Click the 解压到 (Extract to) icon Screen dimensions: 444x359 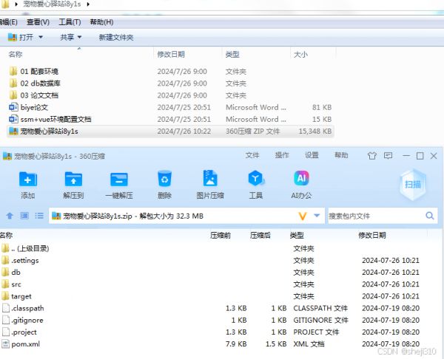tap(73, 179)
